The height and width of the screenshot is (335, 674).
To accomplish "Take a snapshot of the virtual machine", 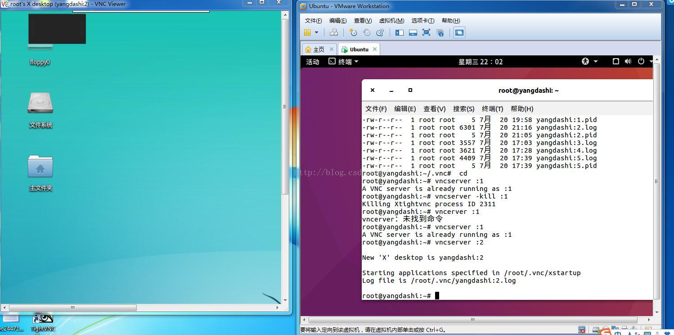I will [x=353, y=32].
